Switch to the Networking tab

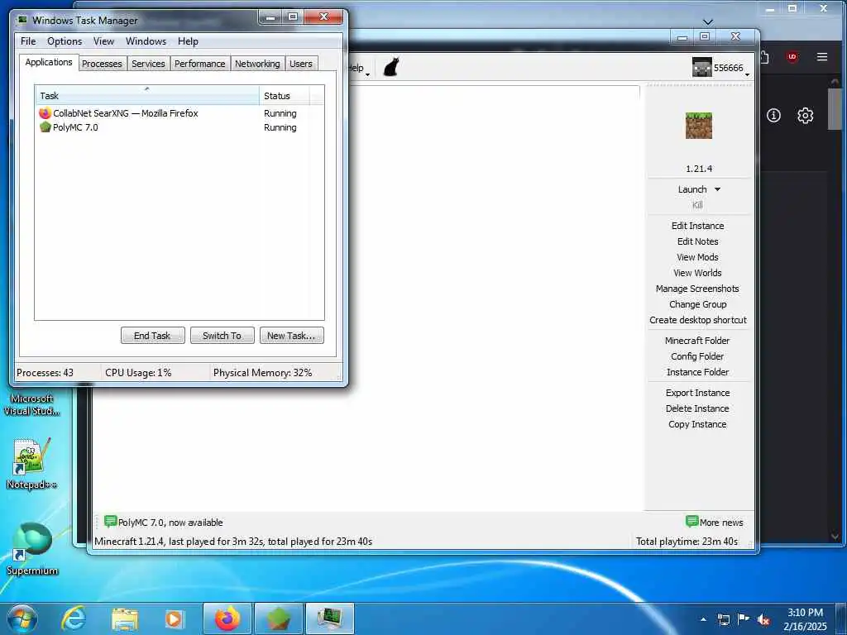tap(257, 64)
